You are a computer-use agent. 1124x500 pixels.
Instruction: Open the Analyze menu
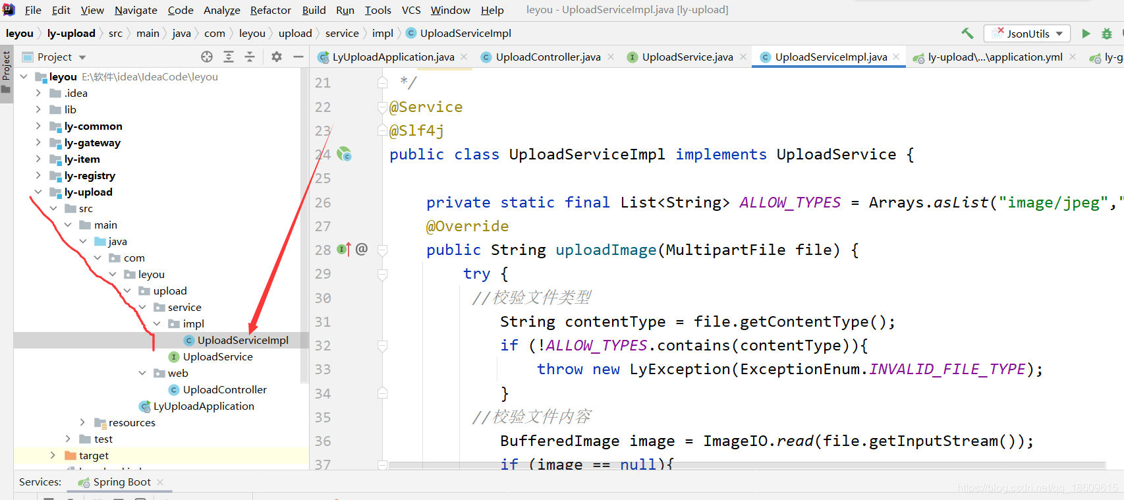tap(222, 10)
